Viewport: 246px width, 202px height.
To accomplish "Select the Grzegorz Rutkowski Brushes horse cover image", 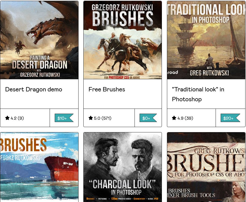I will coord(123,40).
